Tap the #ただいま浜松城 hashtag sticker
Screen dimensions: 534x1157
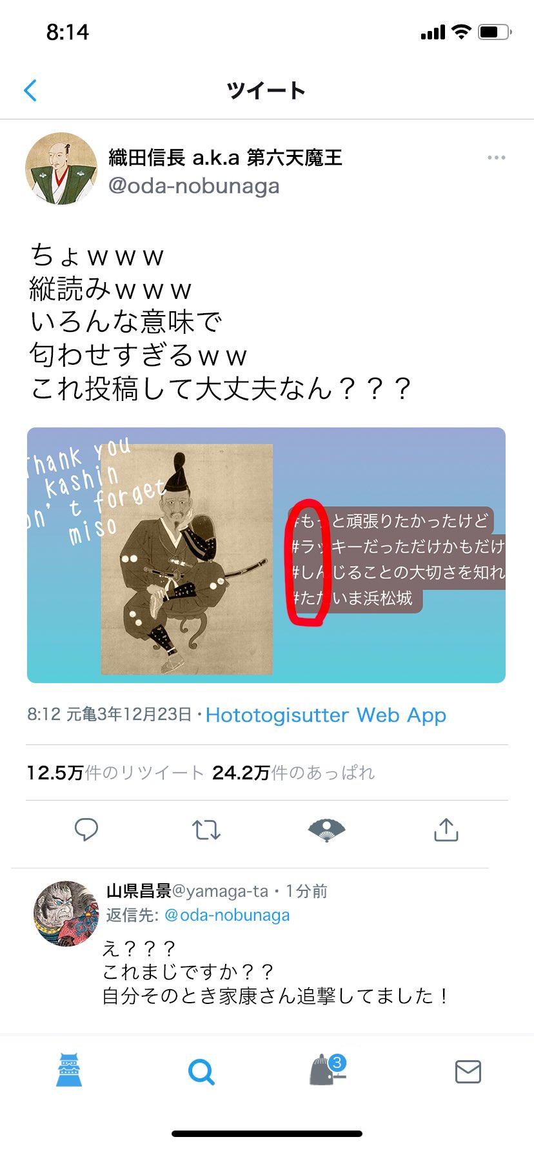pyautogui.click(x=355, y=599)
